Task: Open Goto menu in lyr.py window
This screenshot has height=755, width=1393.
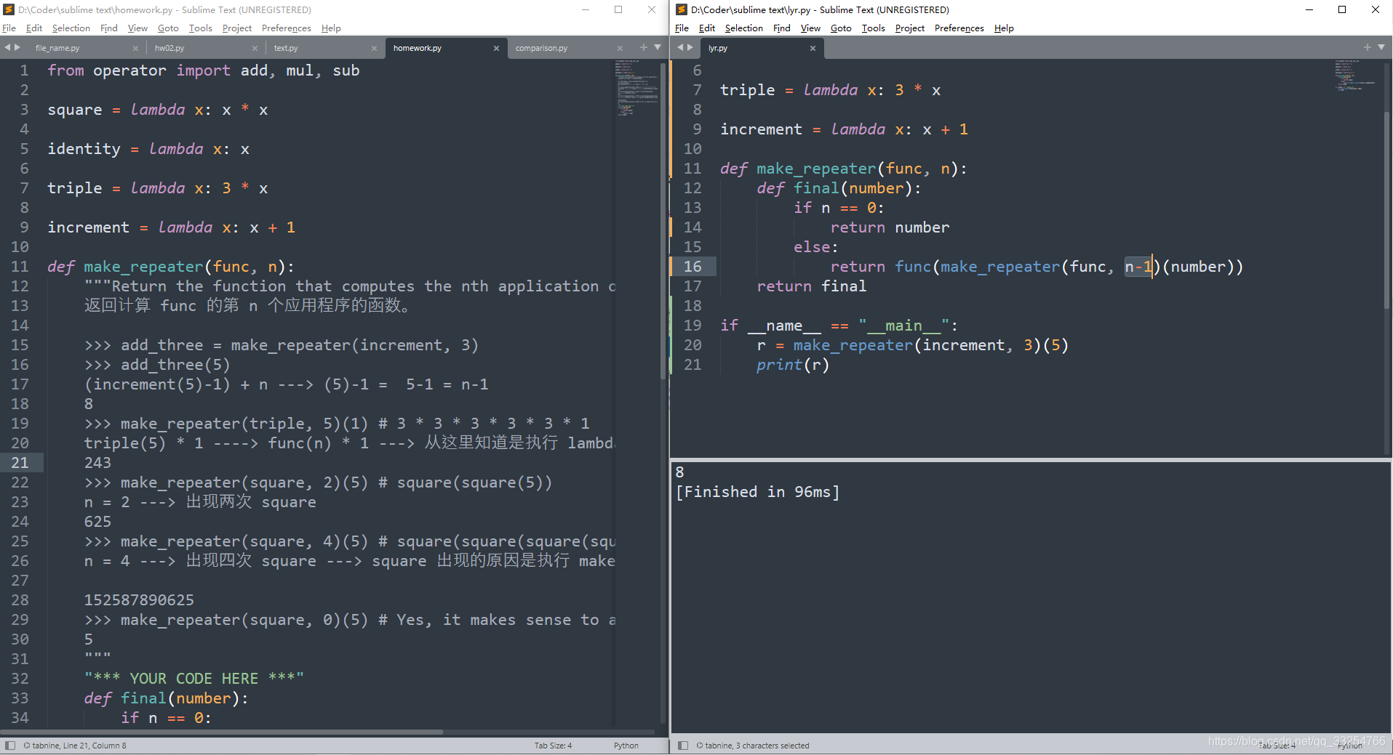Action: tap(841, 28)
